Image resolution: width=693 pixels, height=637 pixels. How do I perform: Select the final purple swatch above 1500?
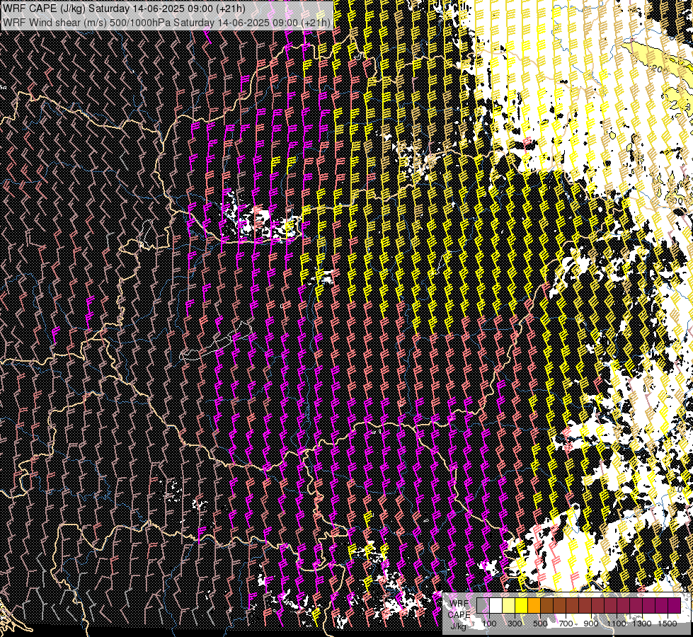point(675,605)
